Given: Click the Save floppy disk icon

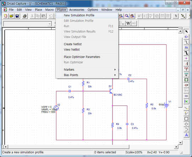Looking at the screenshot, I should (x=17, y=16).
